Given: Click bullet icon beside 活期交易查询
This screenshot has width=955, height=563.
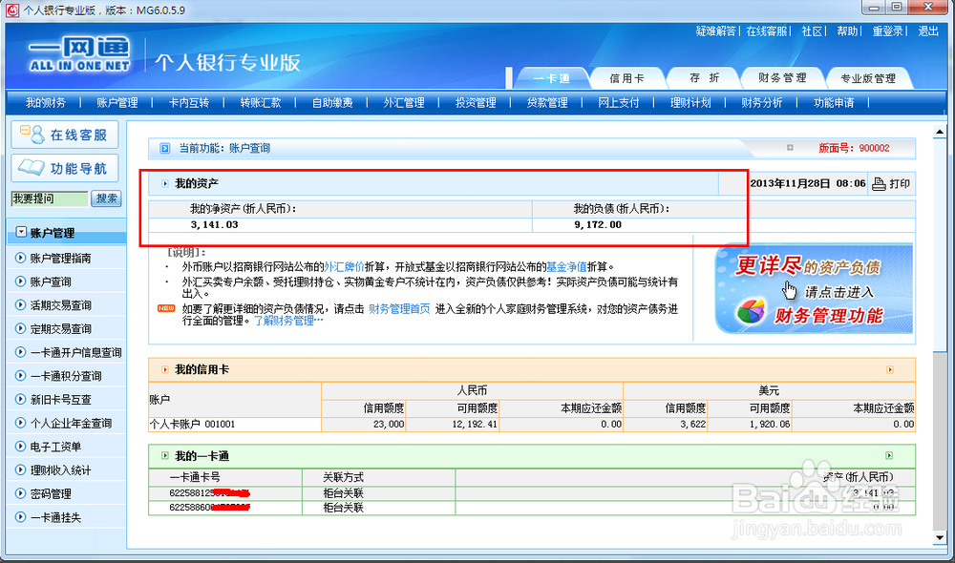Looking at the screenshot, I should tap(20, 304).
